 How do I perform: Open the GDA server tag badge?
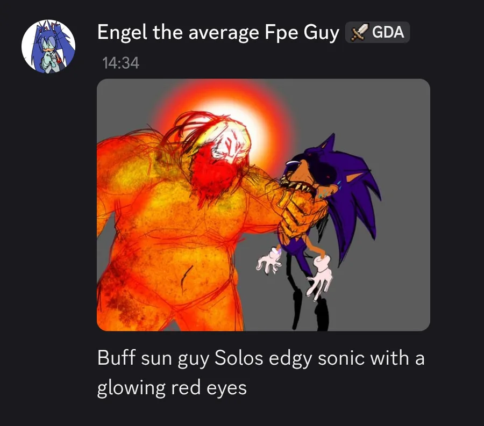[x=377, y=32]
